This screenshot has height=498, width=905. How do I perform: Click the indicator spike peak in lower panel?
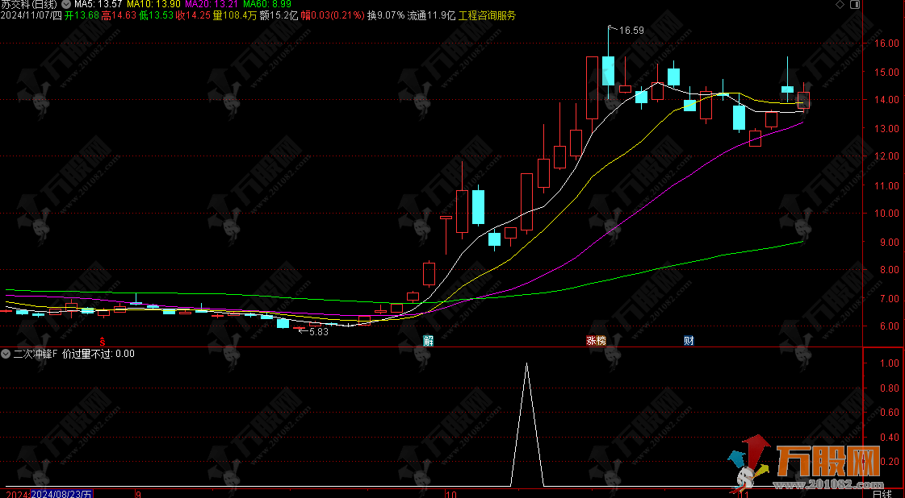[x=526, y=364]
